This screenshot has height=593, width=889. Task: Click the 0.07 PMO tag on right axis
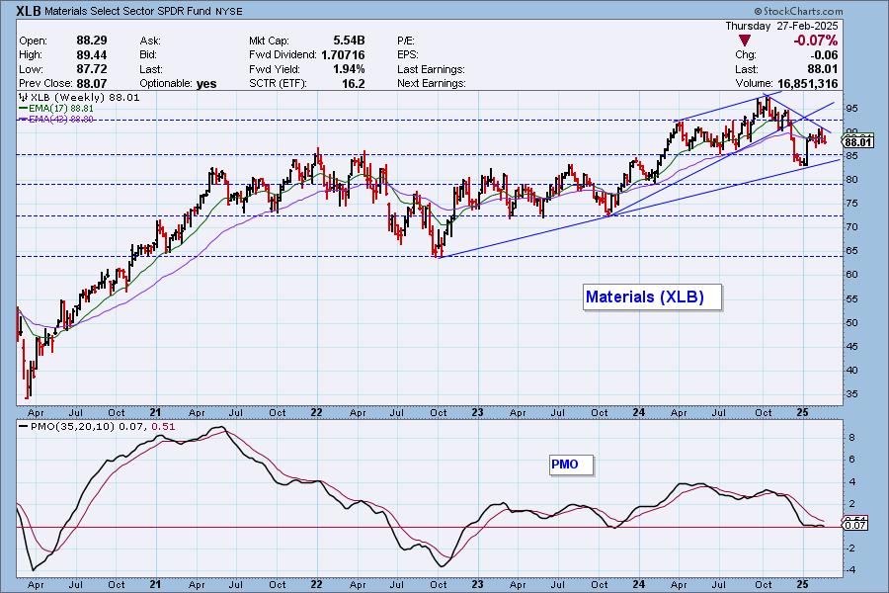click(x=855, y=526)
